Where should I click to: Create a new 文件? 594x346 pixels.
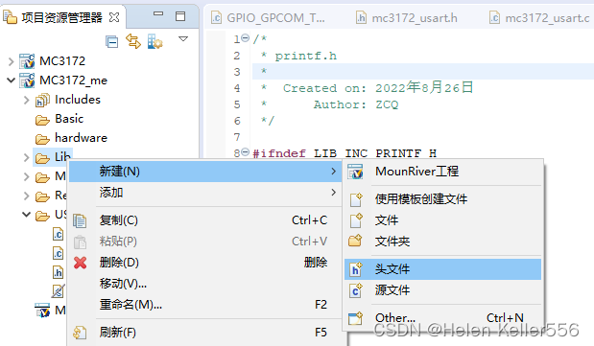point(442,219)
